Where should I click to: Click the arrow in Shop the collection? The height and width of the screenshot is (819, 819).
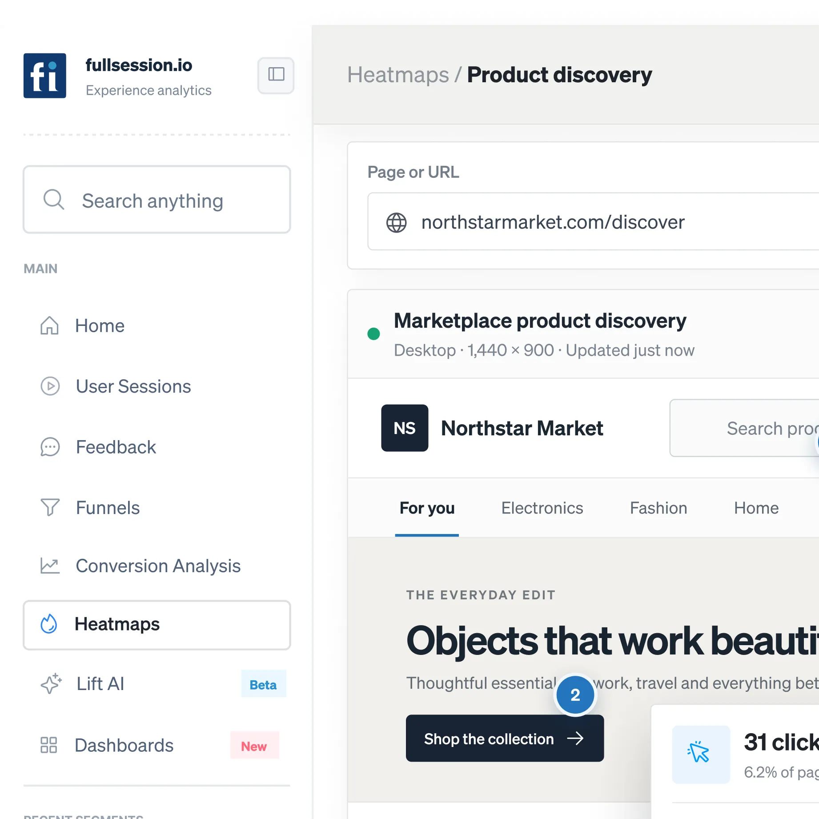575,739
